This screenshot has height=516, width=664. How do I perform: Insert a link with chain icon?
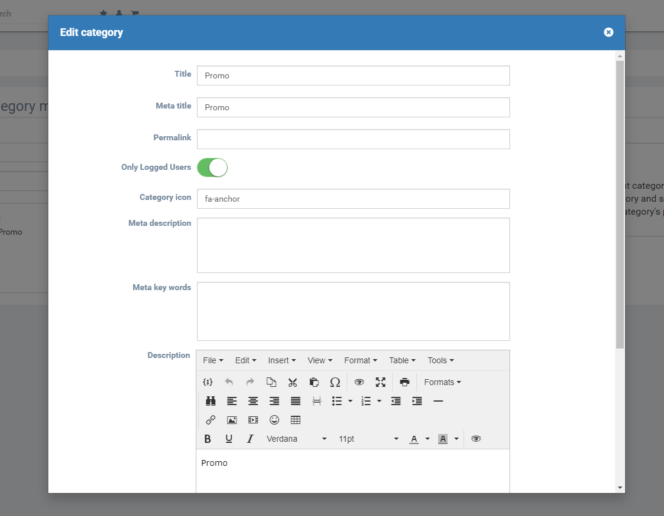(x=211, y=420)
